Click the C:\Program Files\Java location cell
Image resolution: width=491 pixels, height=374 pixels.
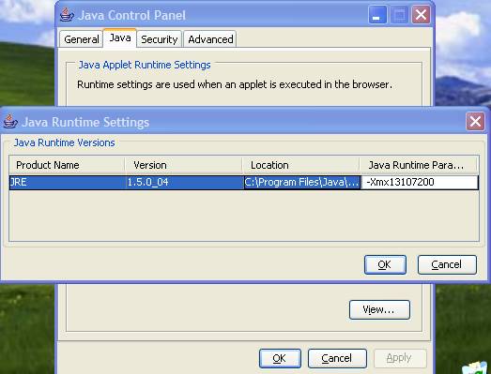(x=302, y=182)
